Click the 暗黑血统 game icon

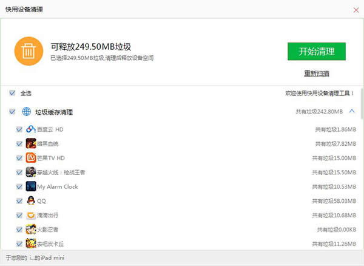31,143
